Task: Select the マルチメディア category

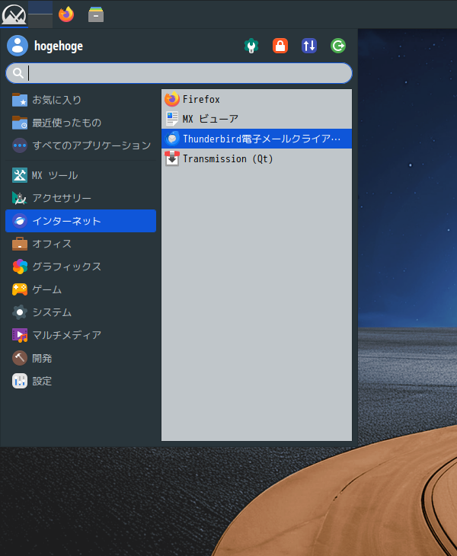Action: click(x=81, y=335)
